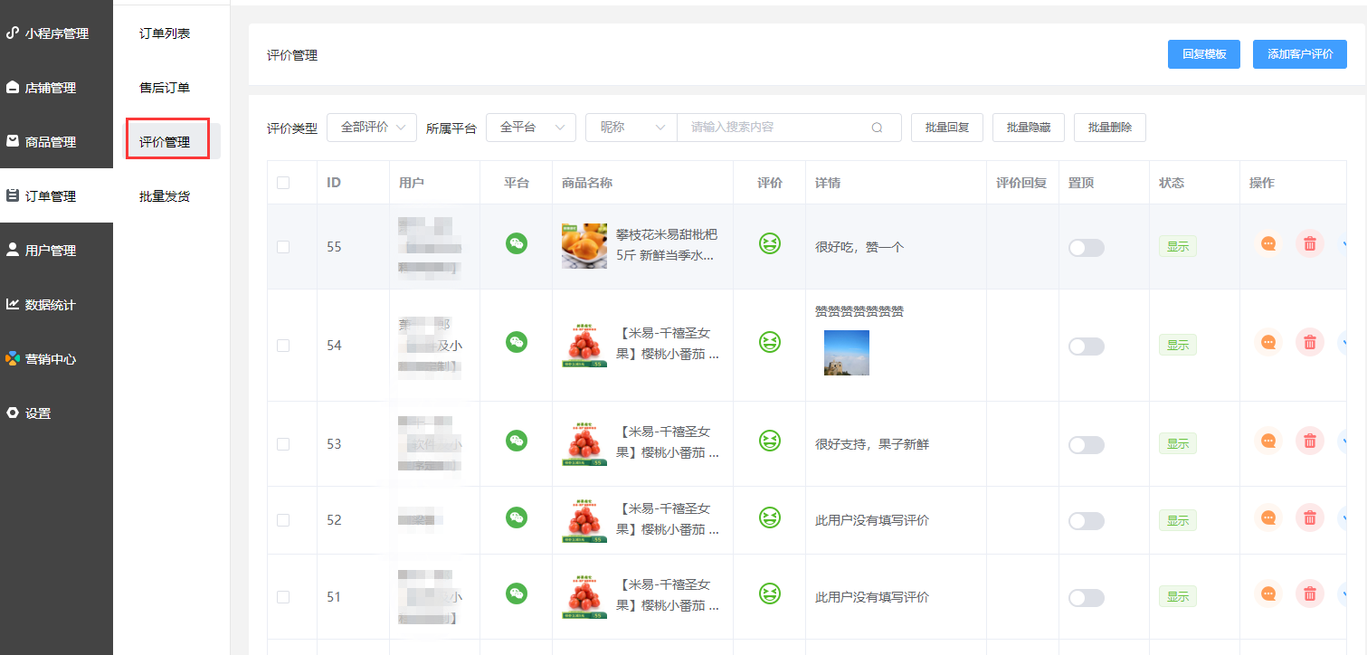
Task: Click the reply icon in row 53
Action: coord(1268,441)
